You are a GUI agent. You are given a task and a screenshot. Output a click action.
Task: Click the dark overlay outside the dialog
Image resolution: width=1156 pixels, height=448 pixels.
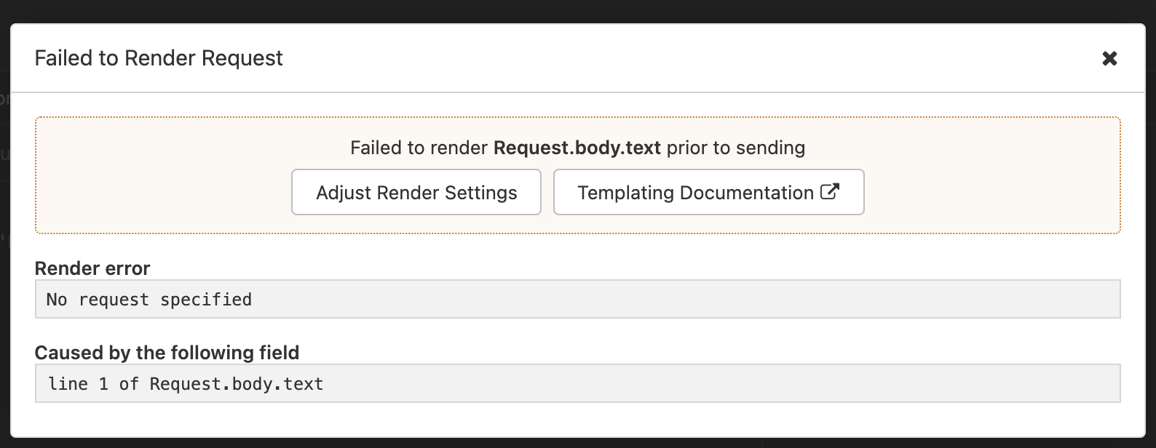point(578,10)
